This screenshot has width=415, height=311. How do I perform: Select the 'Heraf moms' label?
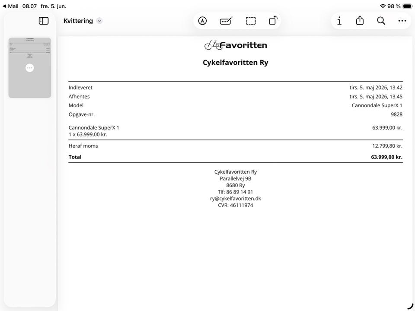point(83,146)
